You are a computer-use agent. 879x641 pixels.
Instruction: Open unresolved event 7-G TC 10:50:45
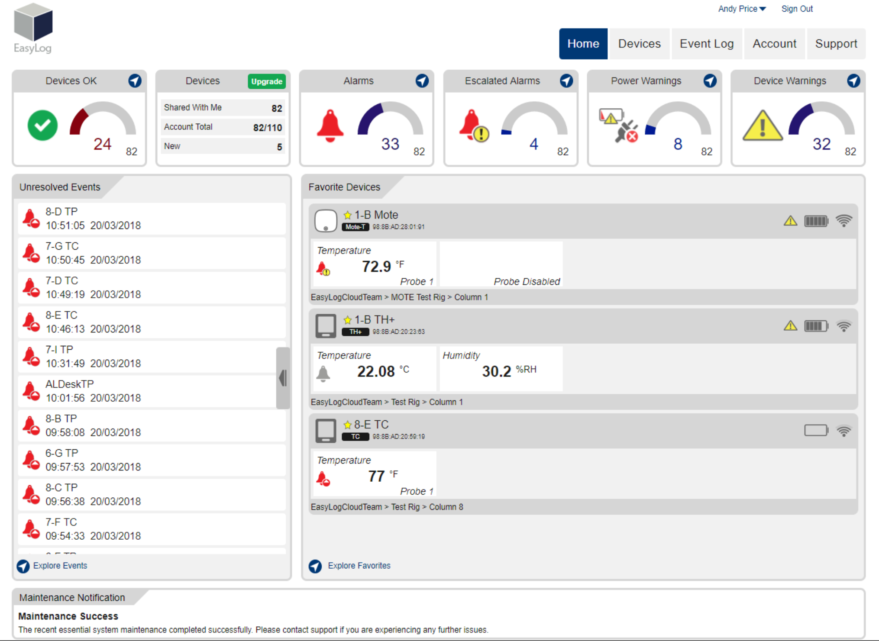tap(152, 253)
